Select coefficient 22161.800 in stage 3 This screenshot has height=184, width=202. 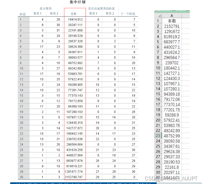(x=75, y=30)
